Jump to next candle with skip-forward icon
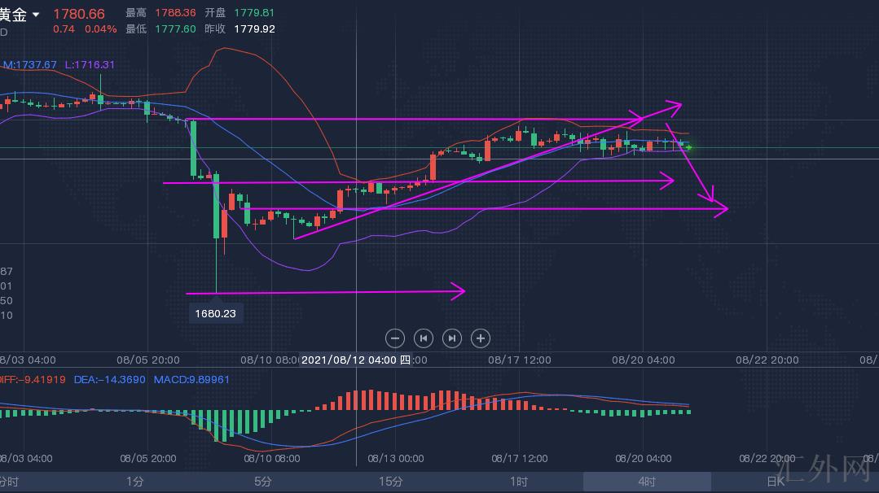Viewport: 879px width, 493px height. (452, 338)
